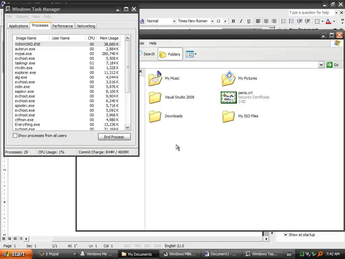Select the security certificate file icon
The height and width of the screenshot is (259, 345).
[x=229, y=97]
